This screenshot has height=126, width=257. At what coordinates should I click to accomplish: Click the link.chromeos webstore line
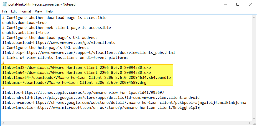pos(124,103)
